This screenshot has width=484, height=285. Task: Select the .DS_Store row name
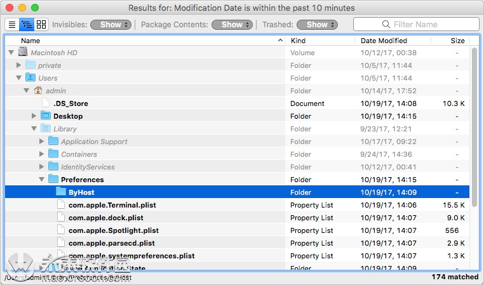pyautogui.click(x=71, y=103)
